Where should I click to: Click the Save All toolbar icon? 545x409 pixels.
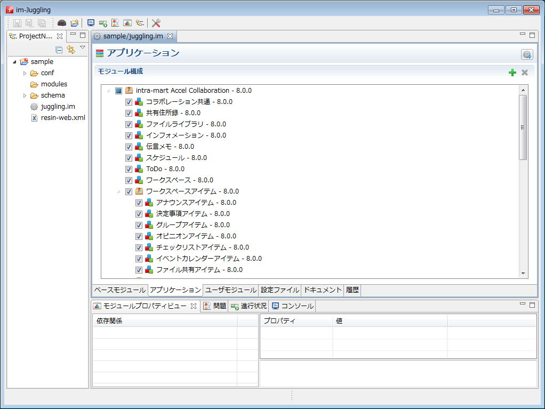42,23
